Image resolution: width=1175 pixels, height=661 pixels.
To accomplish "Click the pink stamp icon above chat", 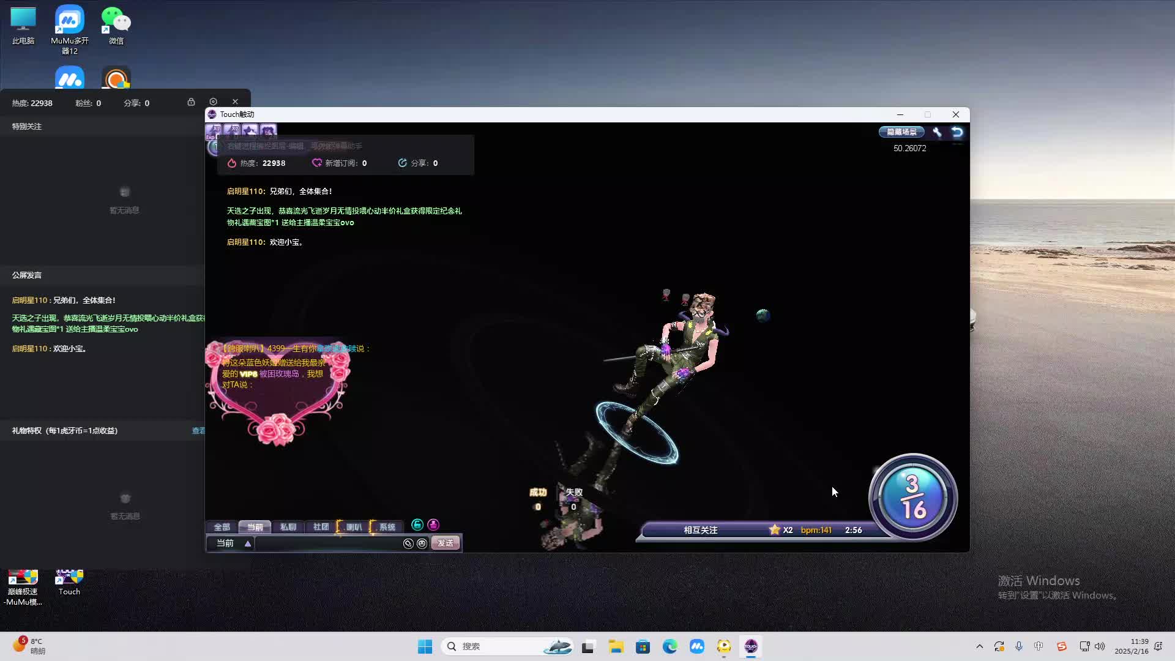I will tap(433, 525).
